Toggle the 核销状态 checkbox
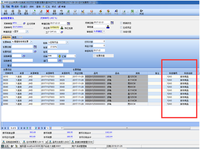Image resolution: width=200 pixels, height=149 pixels. point(121,23)
